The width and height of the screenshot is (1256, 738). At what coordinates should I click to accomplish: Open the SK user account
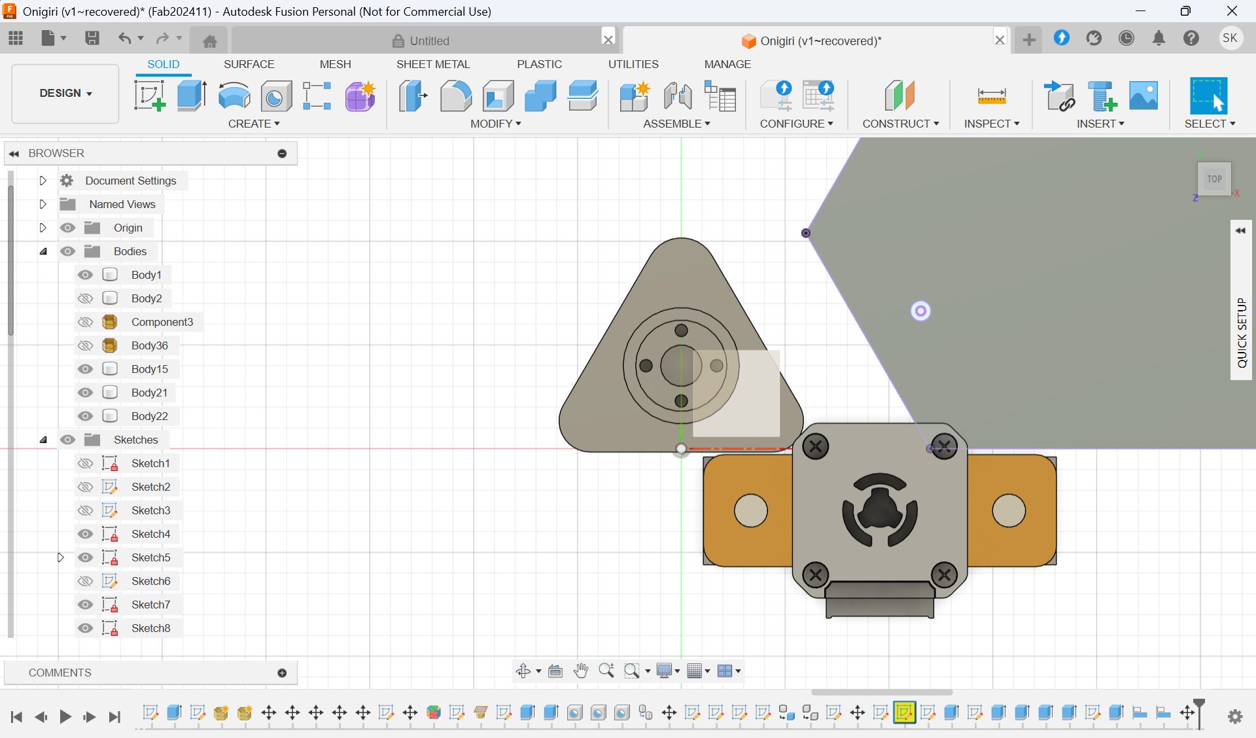(x=1230, y=38)
